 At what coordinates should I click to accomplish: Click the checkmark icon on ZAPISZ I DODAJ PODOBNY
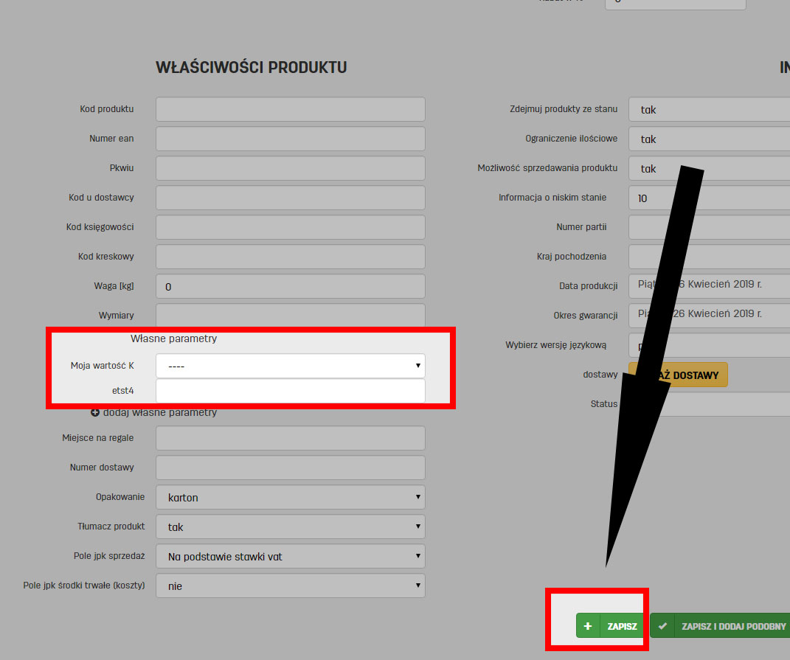click(662, 625)
